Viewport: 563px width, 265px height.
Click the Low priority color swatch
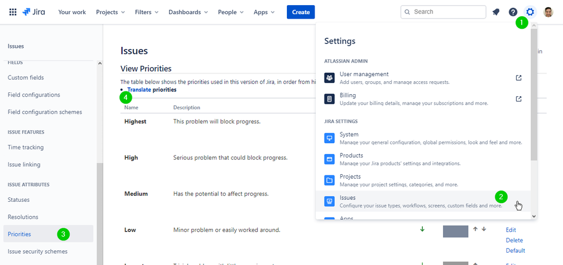coord(456,231)
